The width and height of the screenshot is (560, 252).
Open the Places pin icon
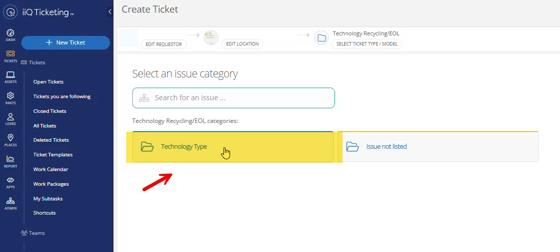10,140
